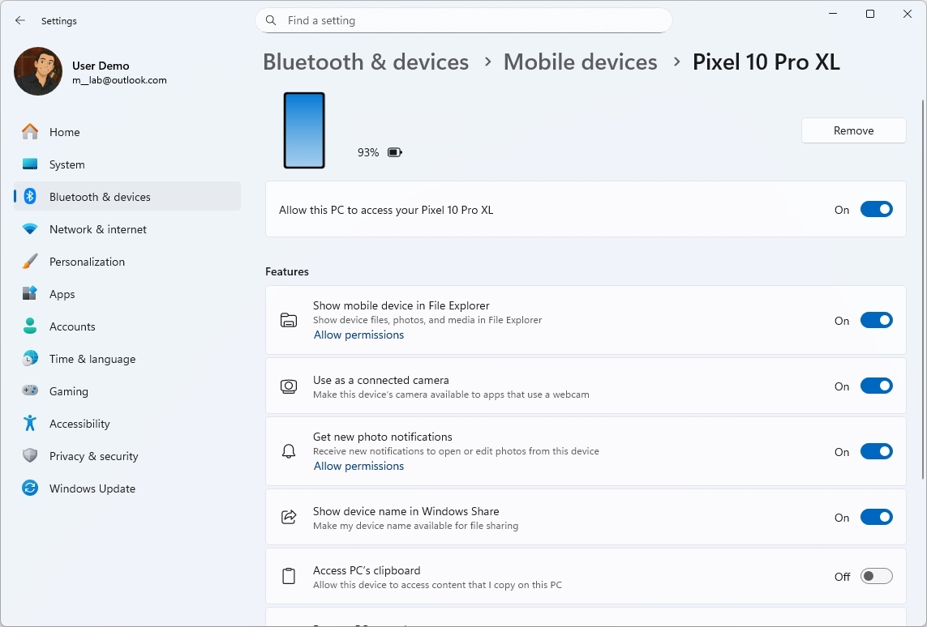Viewport: 927px width, 627px height.
Task: Open Allow permissions under File Explorer feature
Action: (358, 335)
